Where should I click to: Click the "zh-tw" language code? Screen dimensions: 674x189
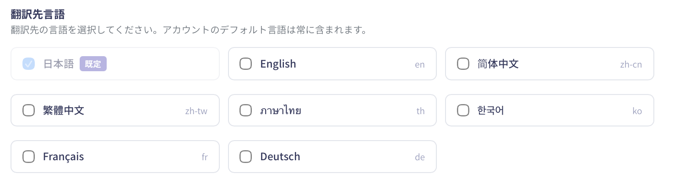(196, 111)
